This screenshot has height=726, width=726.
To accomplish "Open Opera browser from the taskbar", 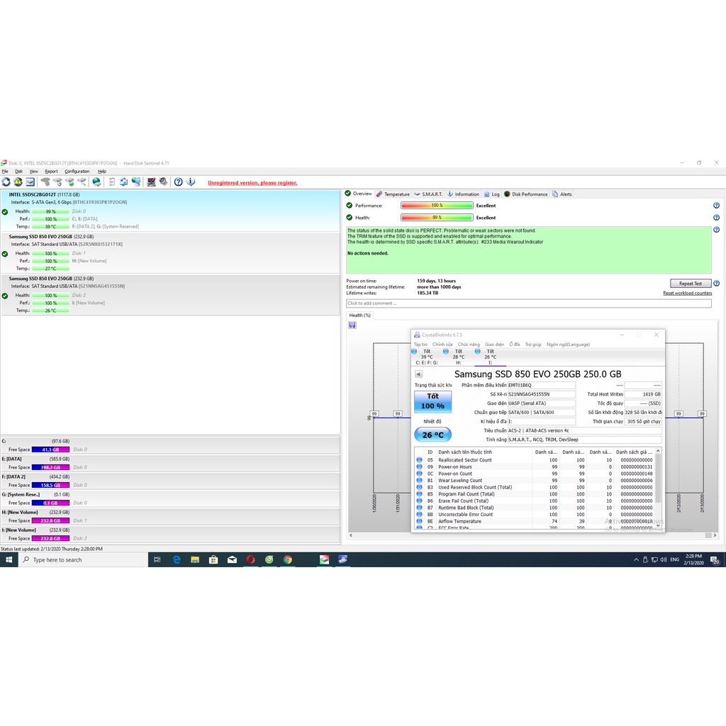I will click(250, 559).
